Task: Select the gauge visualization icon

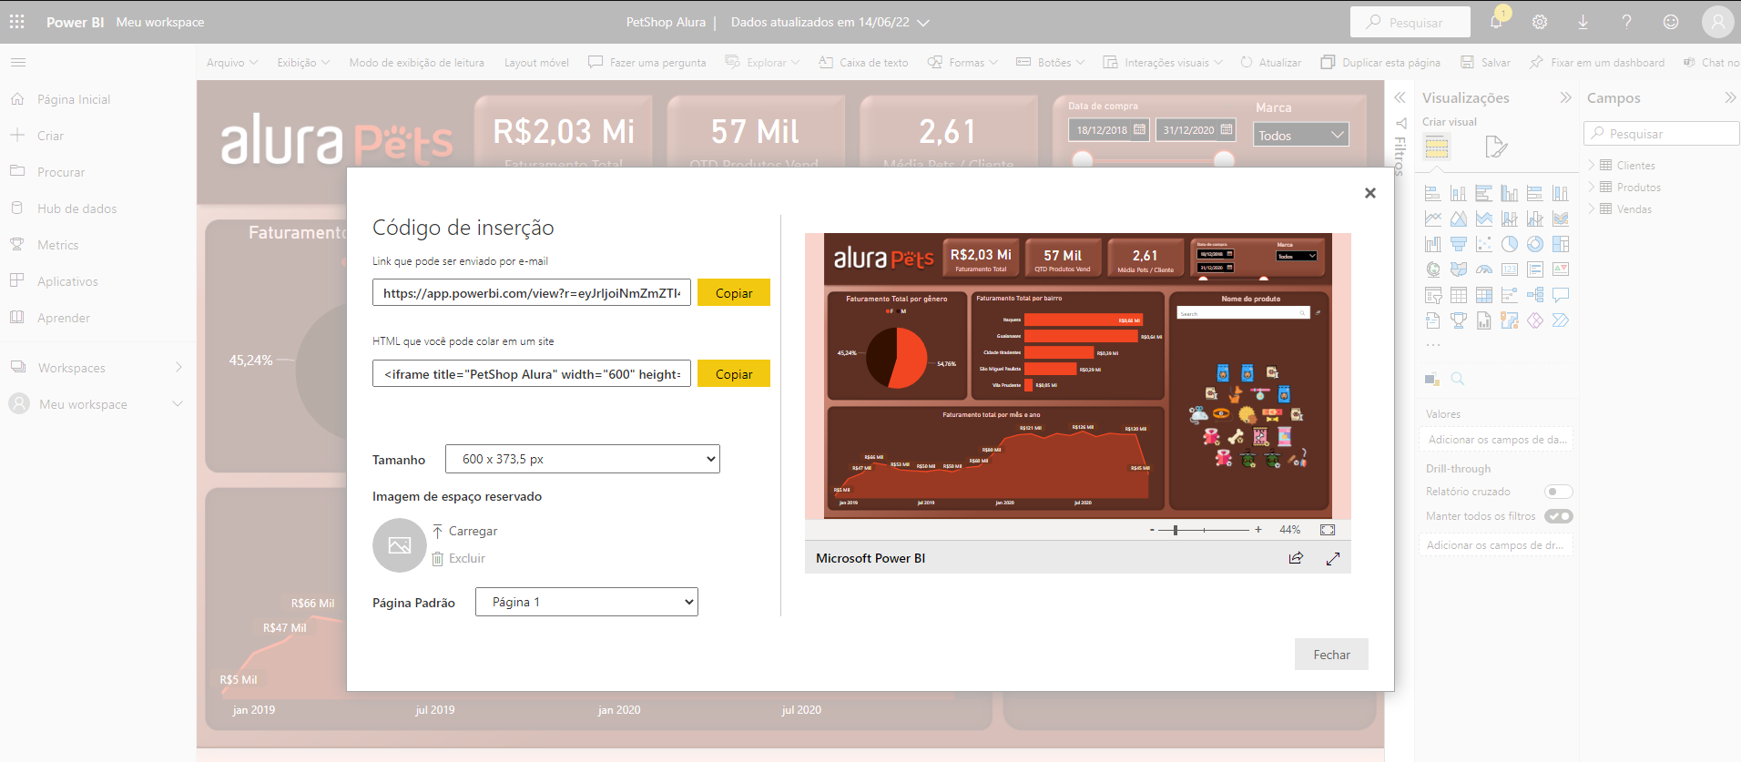Action: (x=1484, y=269)
